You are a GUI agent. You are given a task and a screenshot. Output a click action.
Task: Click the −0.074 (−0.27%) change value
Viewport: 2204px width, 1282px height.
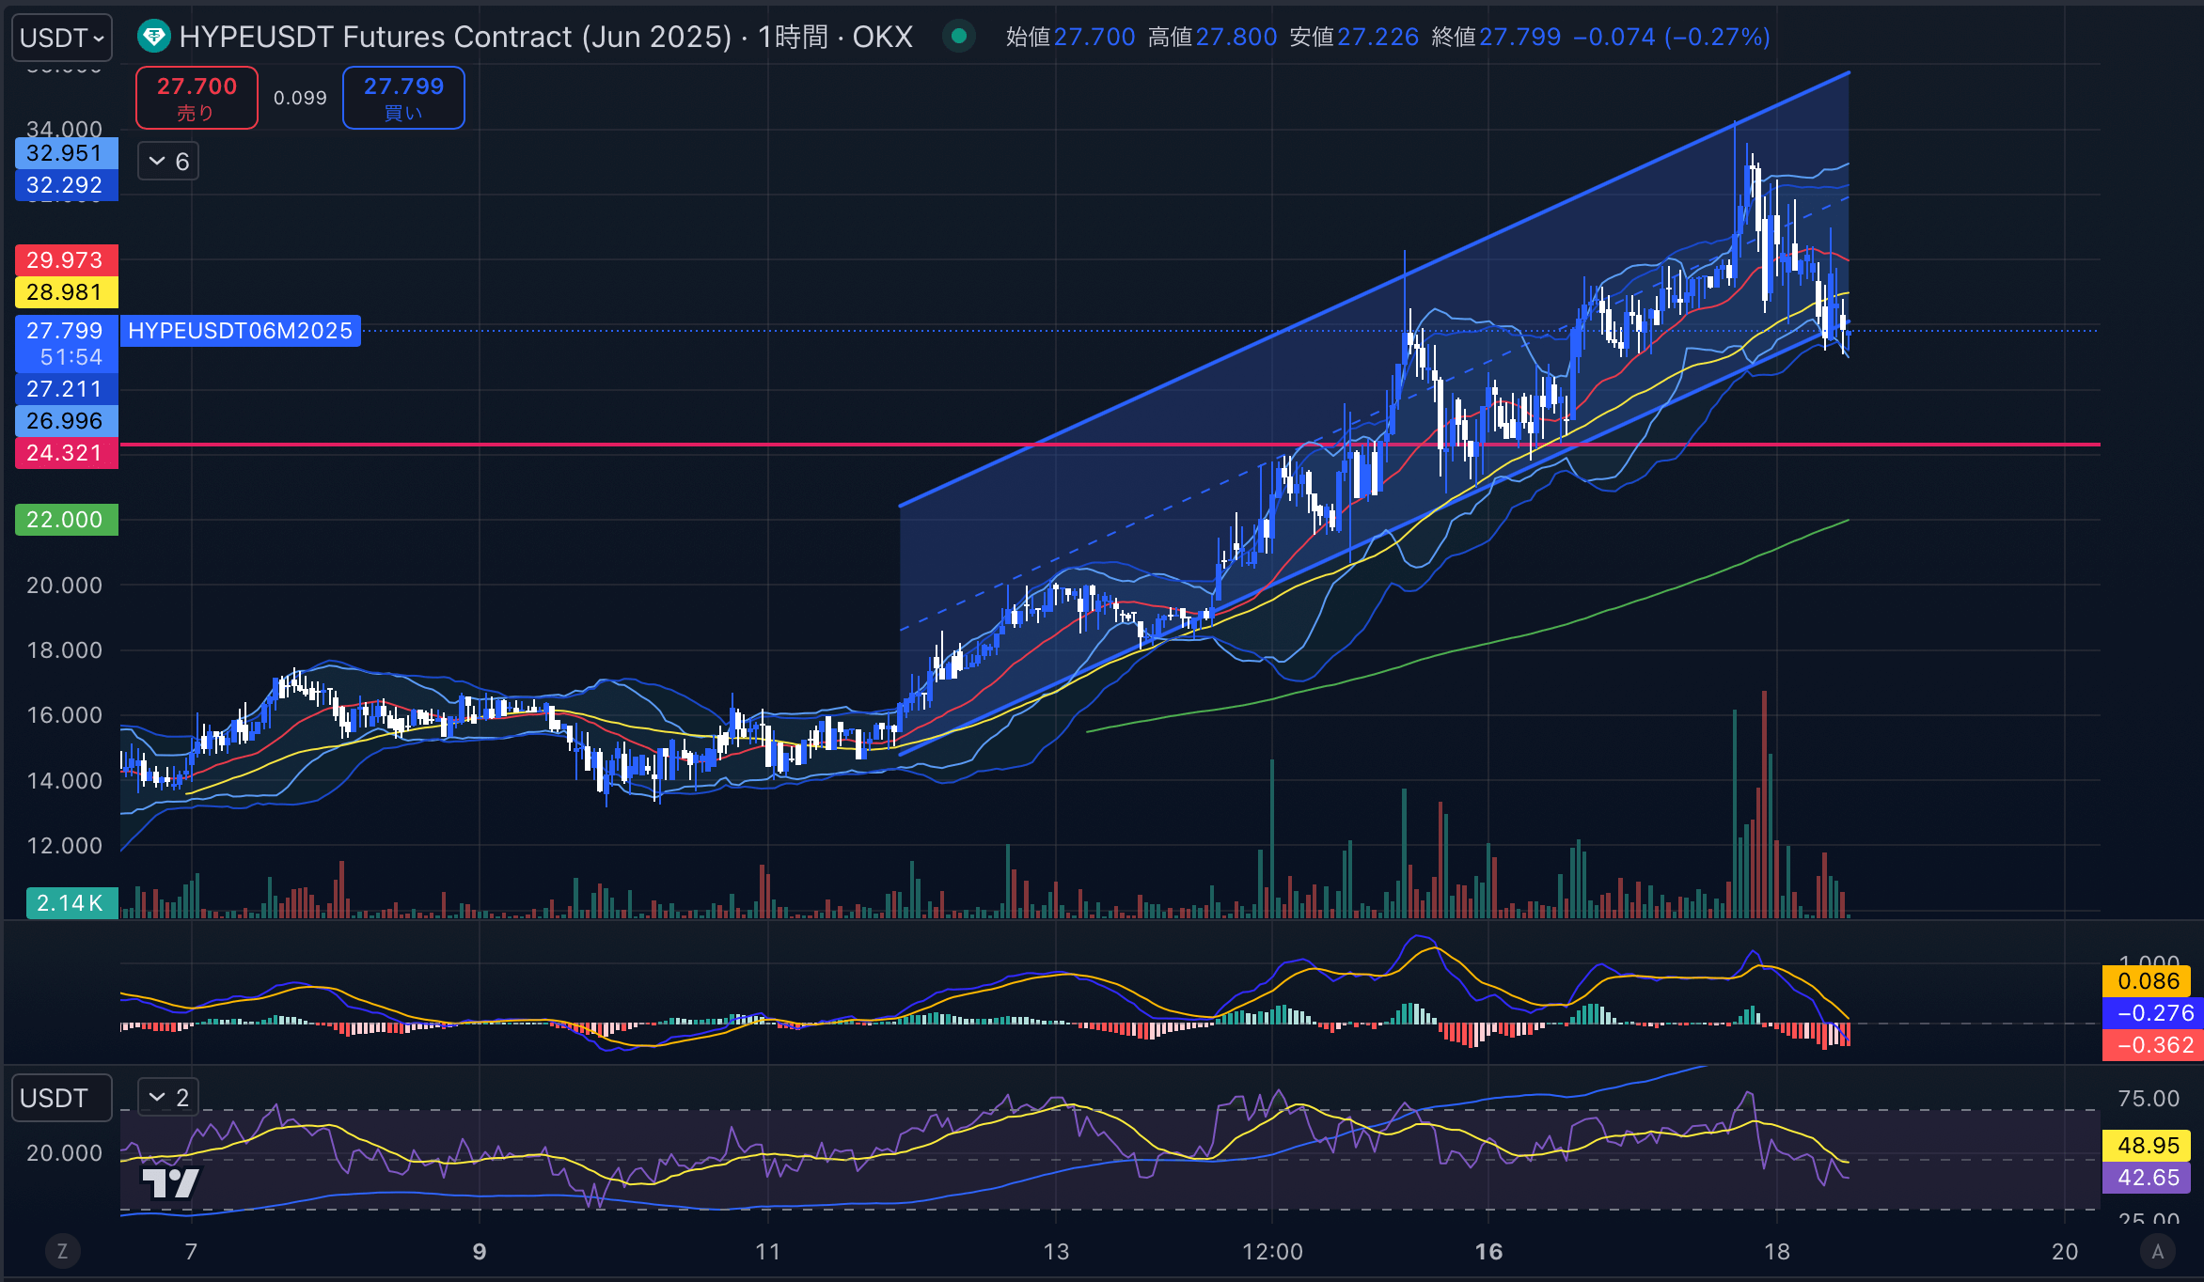[x=1671, y=38]
